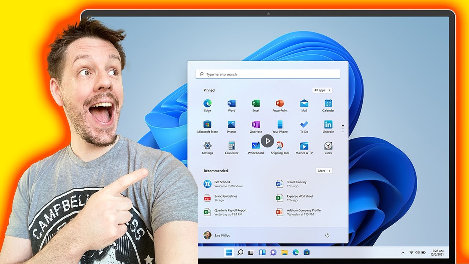Expand the All apps list

point(322,90)
